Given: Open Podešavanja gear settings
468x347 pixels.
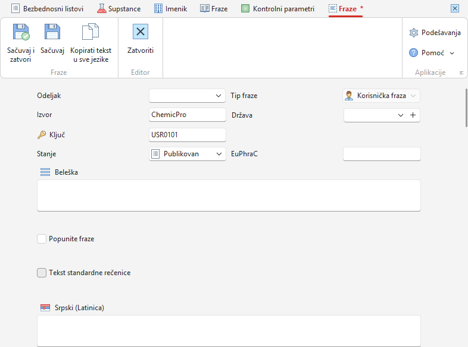Looking at the screenshot, I should point(414,33).
